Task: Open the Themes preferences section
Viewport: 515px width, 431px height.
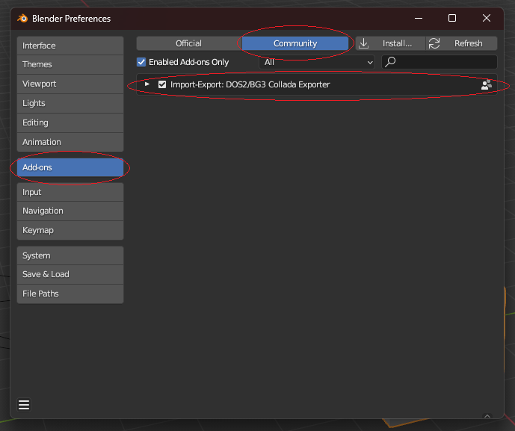Action: [70, 64]
